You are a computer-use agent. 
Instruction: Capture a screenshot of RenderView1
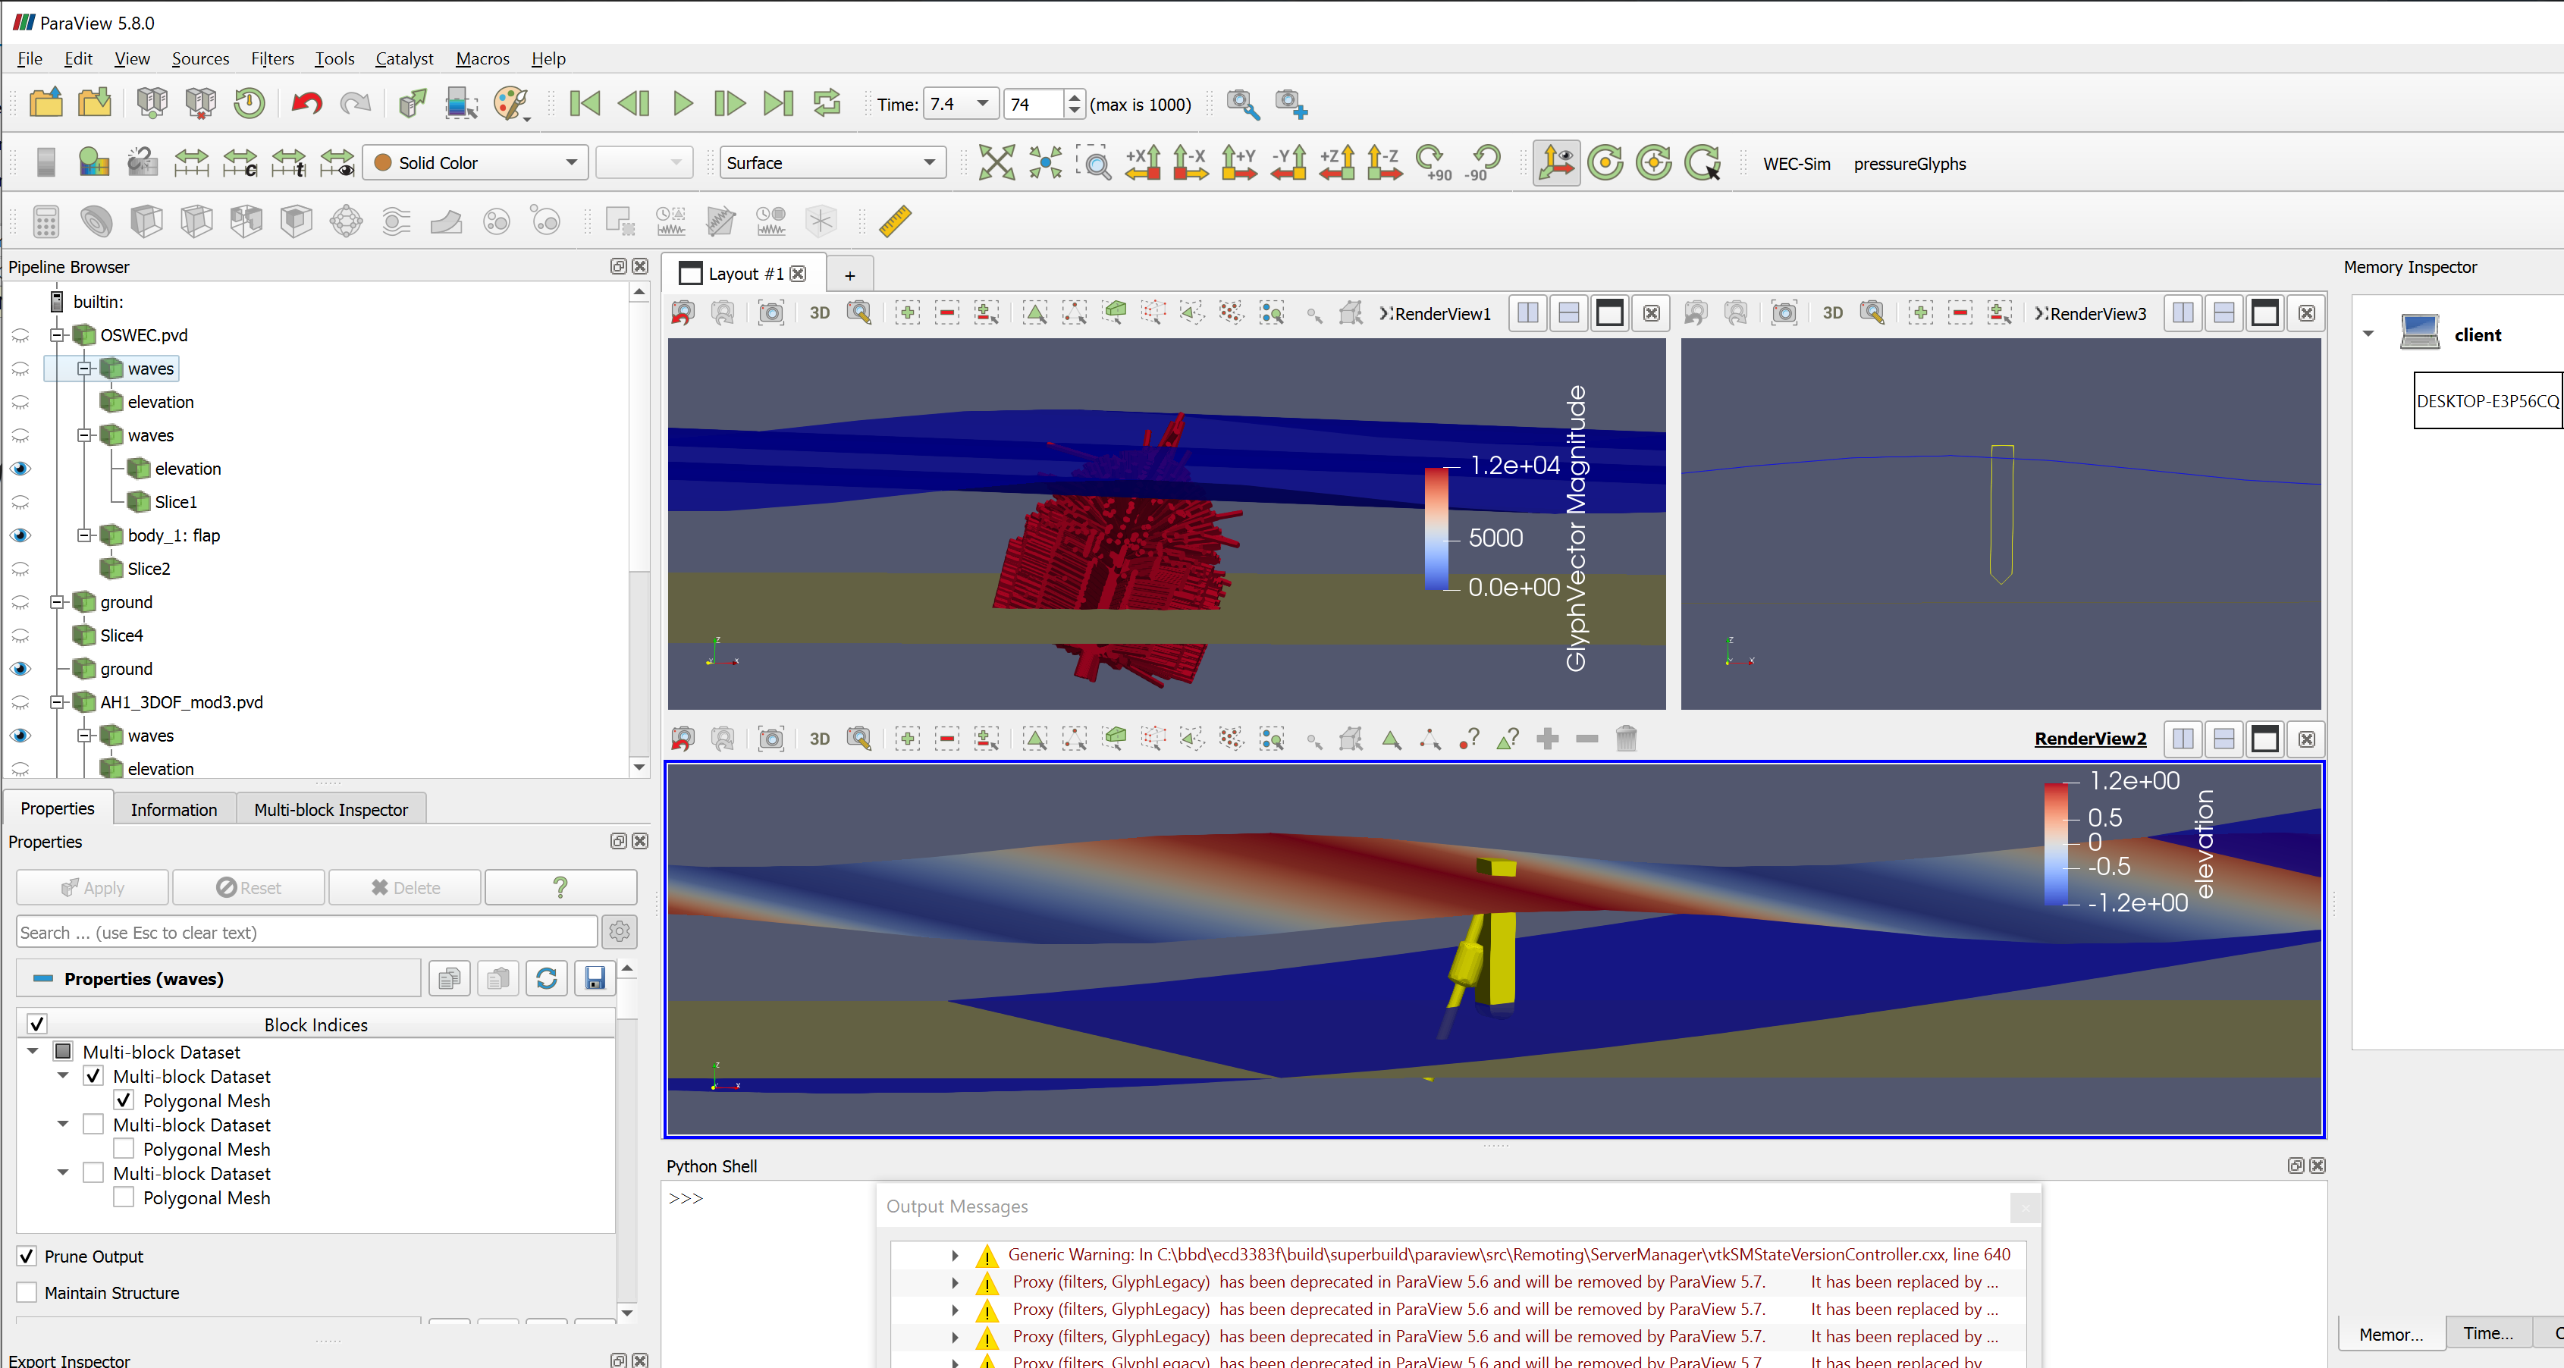click(771, 312)
